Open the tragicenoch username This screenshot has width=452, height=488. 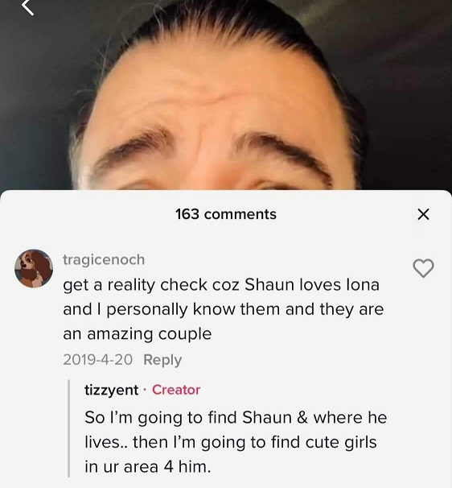coord(104,260)
